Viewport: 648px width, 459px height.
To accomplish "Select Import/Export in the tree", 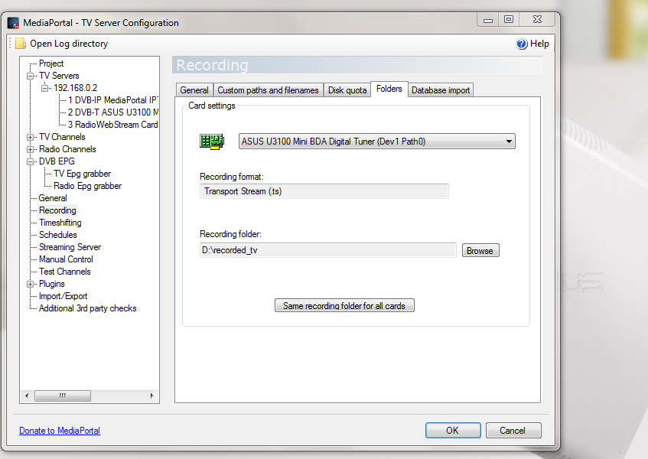I will (x=63, y=296).
